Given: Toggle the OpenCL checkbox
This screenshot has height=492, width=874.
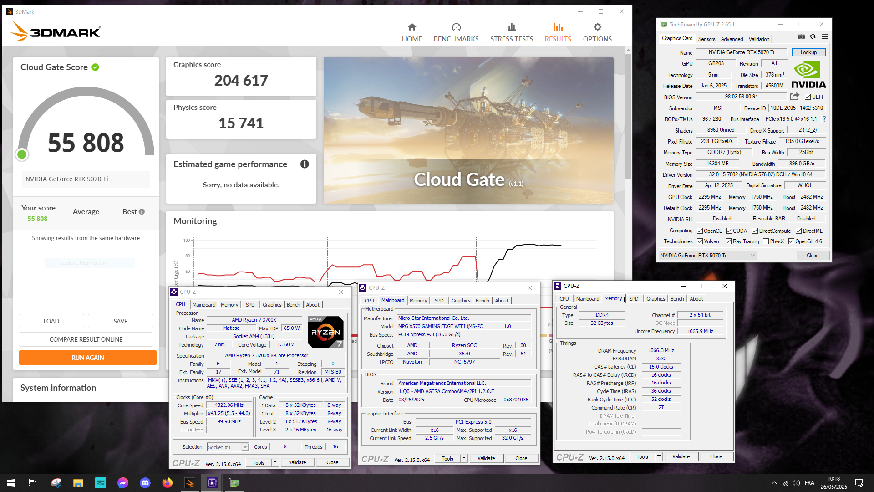Looking at the screenshot, I should tap(700, 231).
